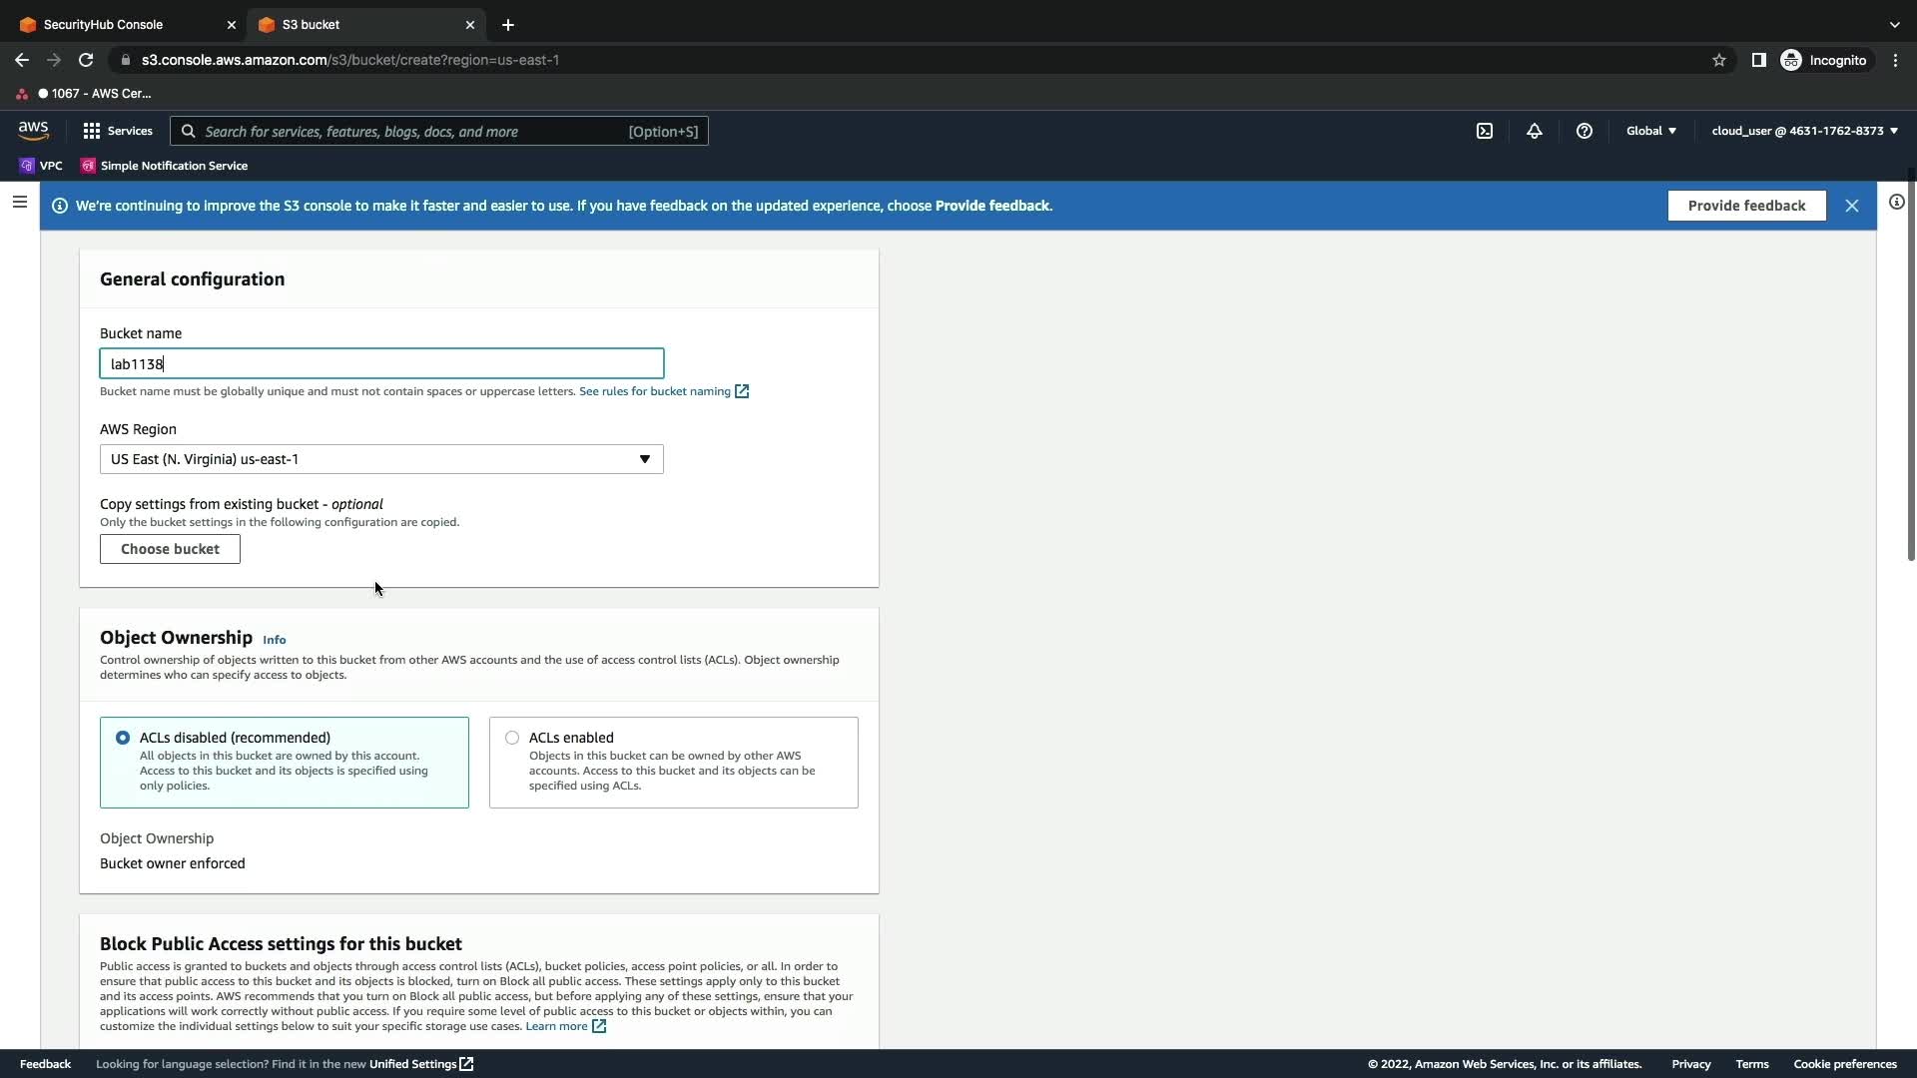Open the Services grid menu

[118, 131]
